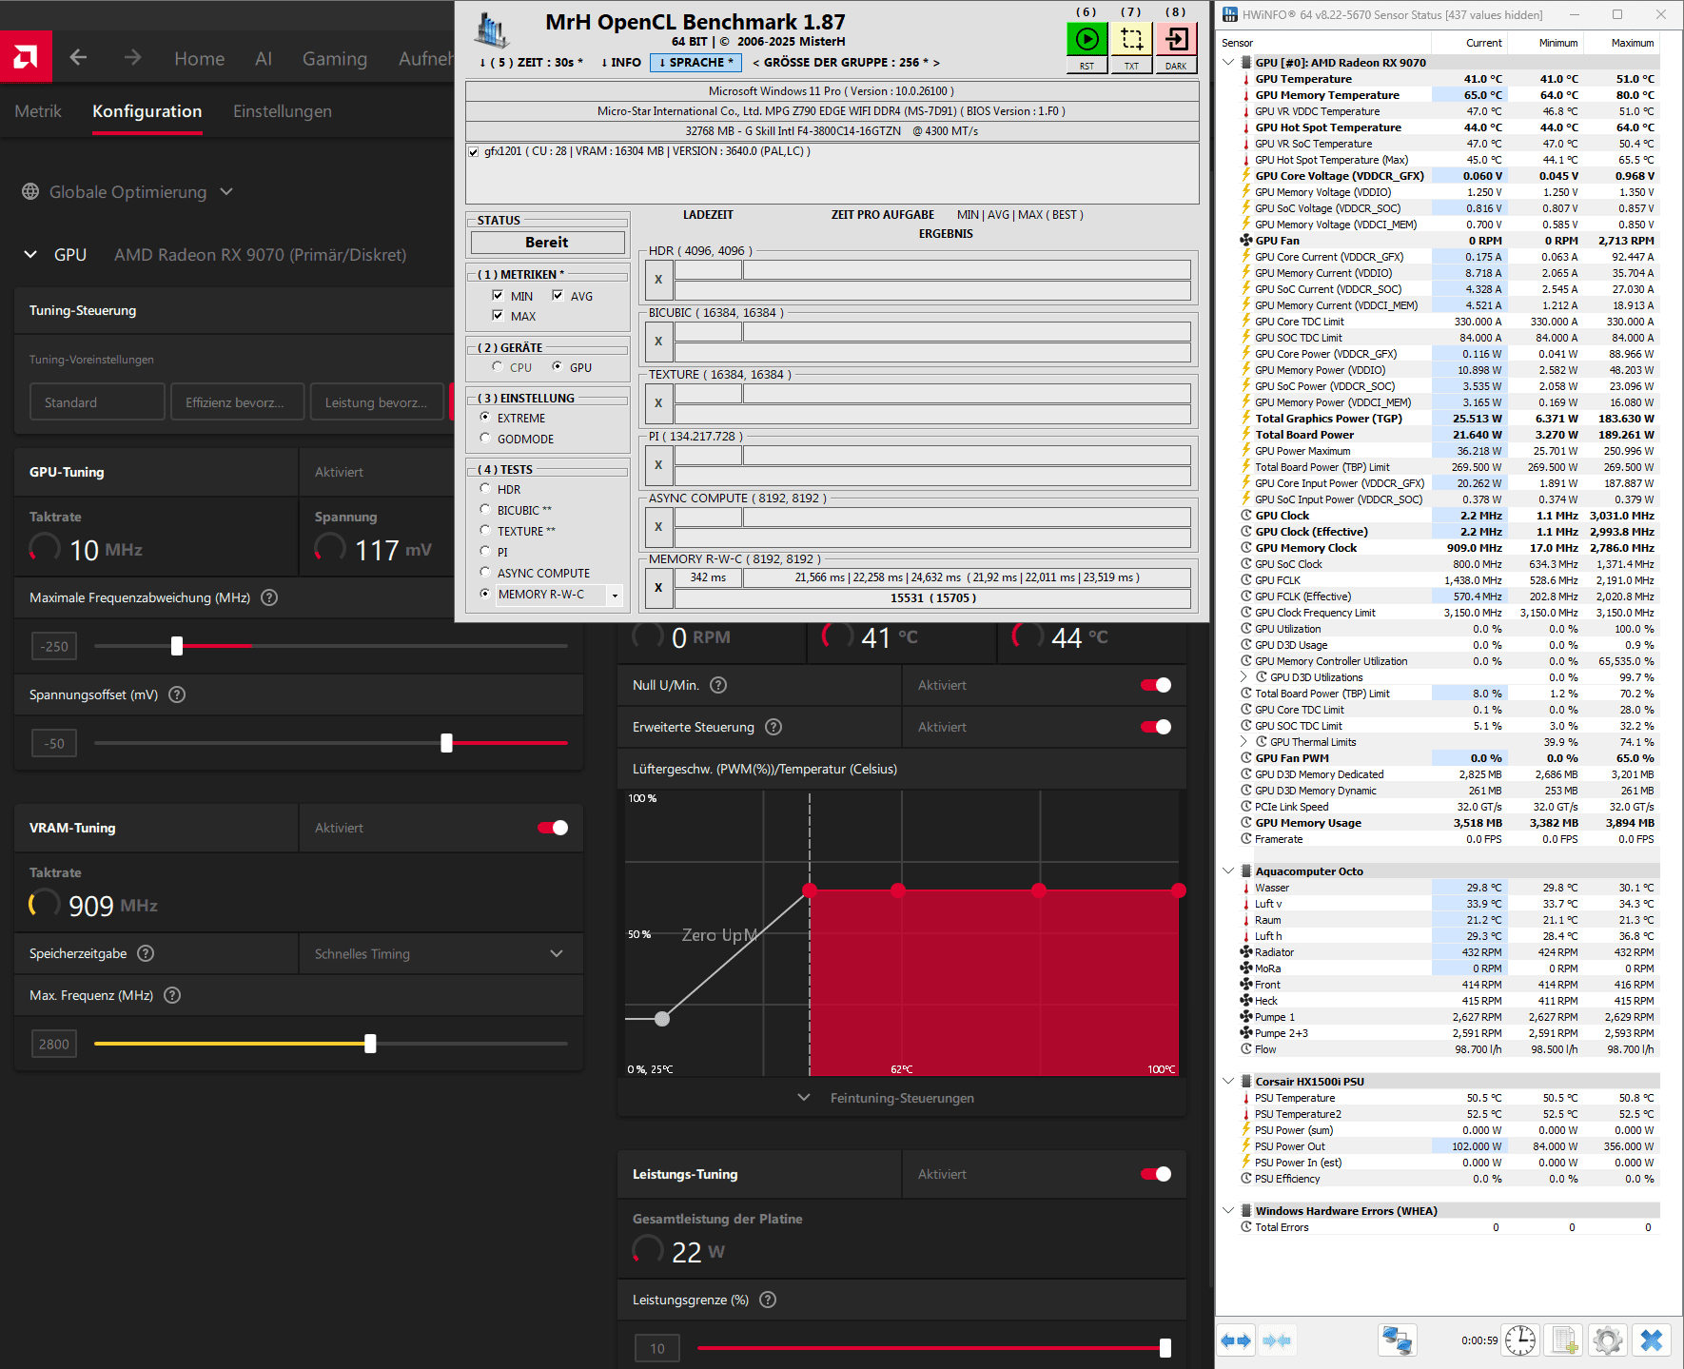Collapse the GPU section chevron in Adrenalin

click(x=30, y=254)
